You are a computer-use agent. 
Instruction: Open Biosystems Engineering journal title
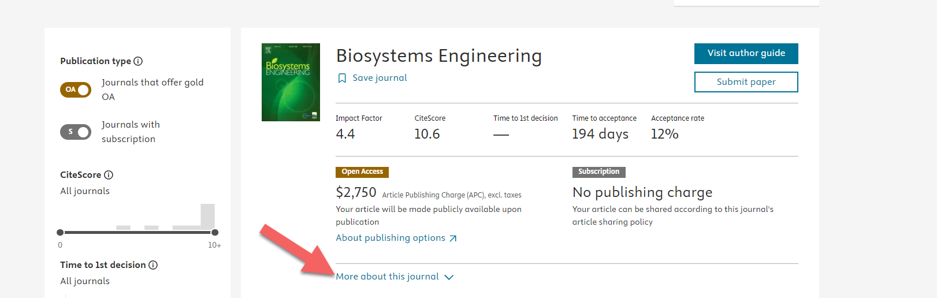[439, 56]
